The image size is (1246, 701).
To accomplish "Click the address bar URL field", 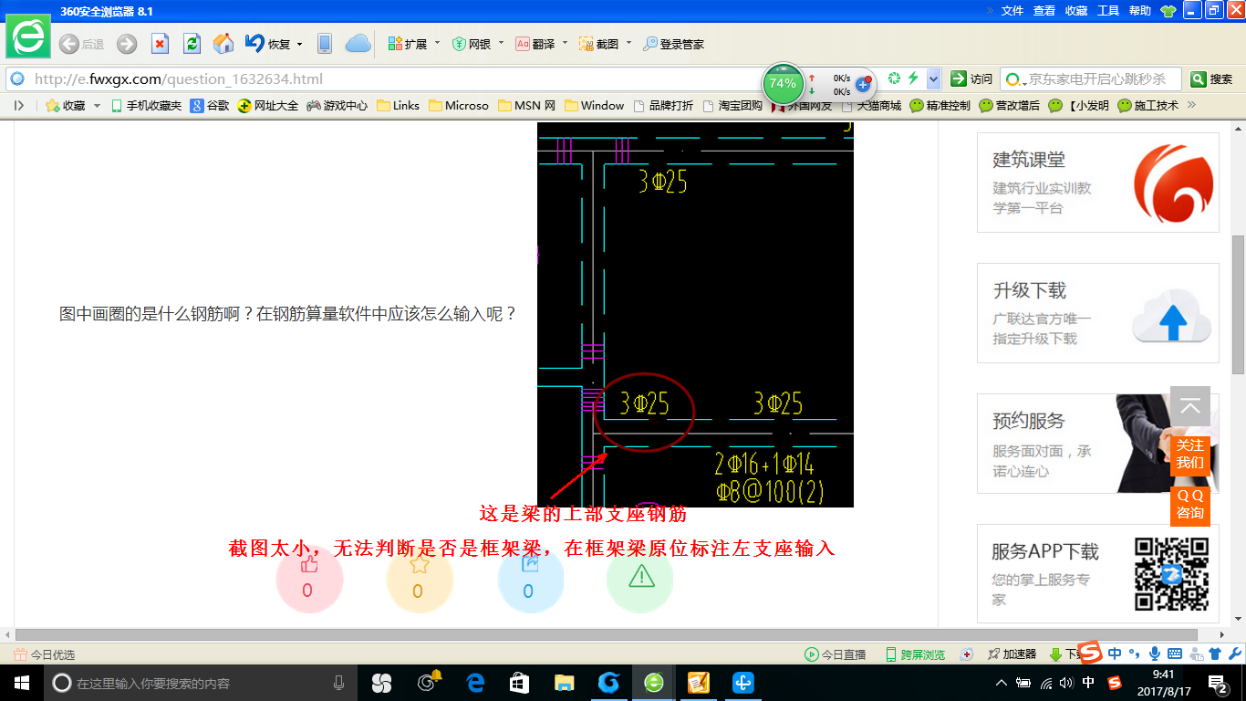I will [x=383, y=79].
